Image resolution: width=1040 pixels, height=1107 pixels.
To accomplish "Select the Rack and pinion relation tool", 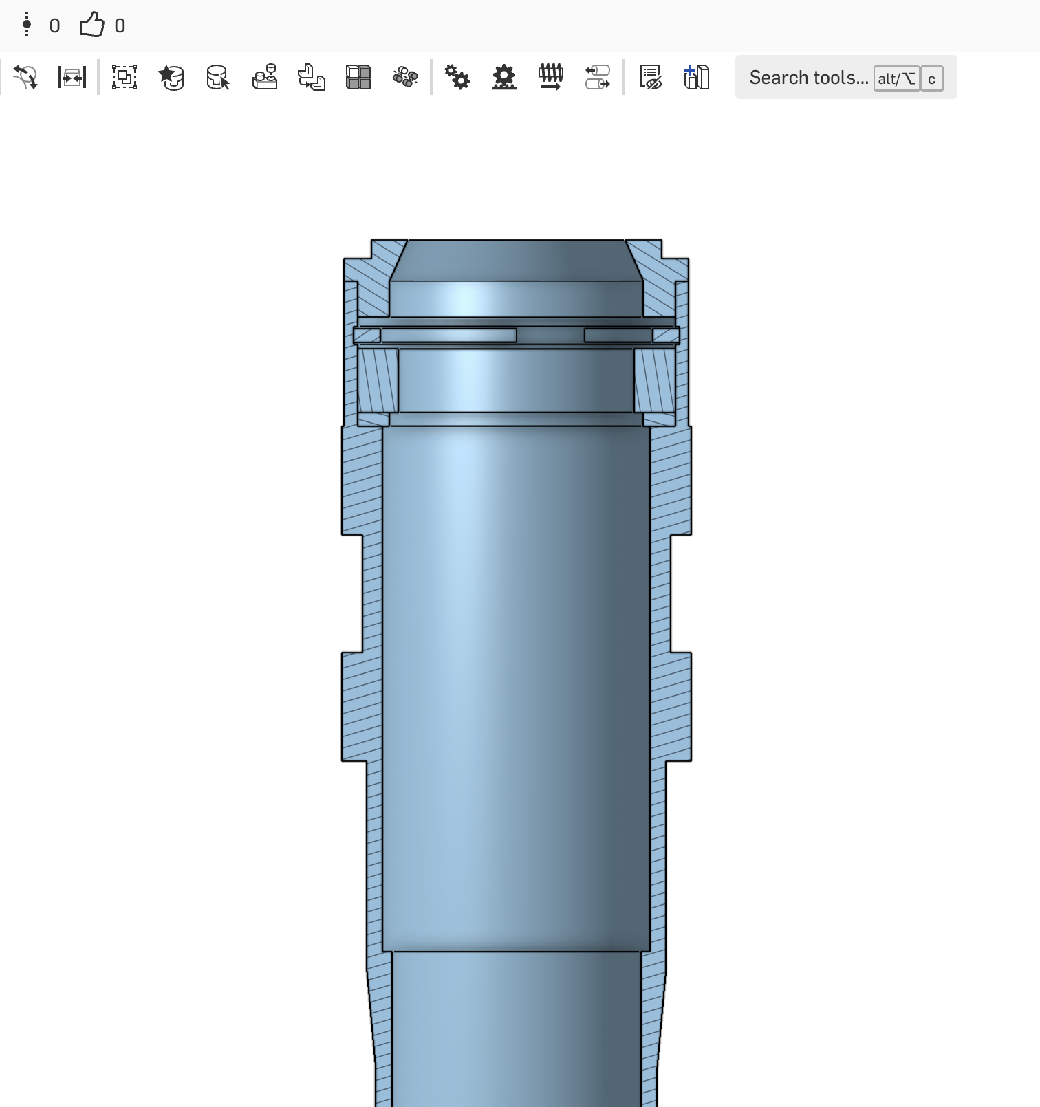I will (x=504, y=77).
